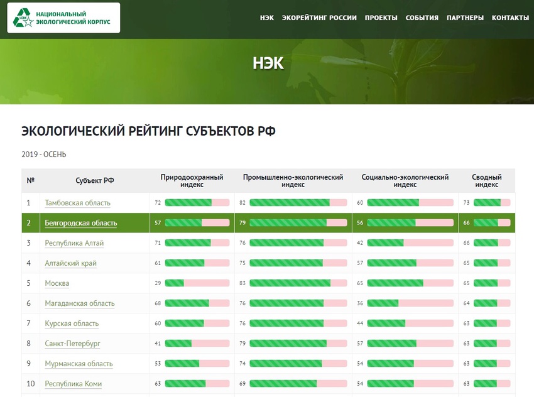
Task: Click Республика Коми industrial index bar (69)
Action: [298, 383]
